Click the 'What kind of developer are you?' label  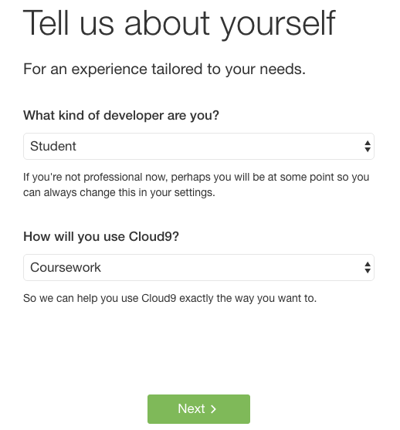pyautogui.click(x=121, y=116)
